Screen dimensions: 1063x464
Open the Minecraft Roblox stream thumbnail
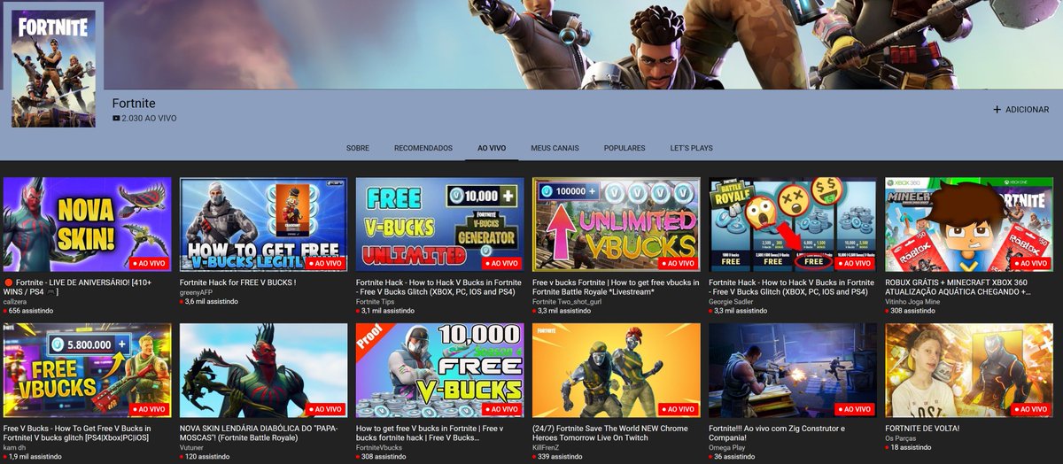coord(969,225)
